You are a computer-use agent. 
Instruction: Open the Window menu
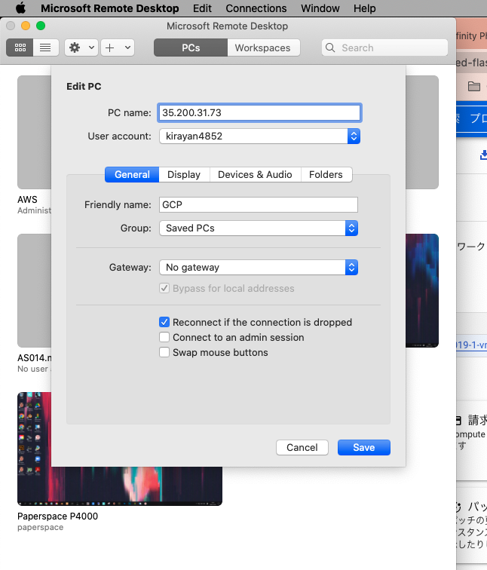[320, 8]
